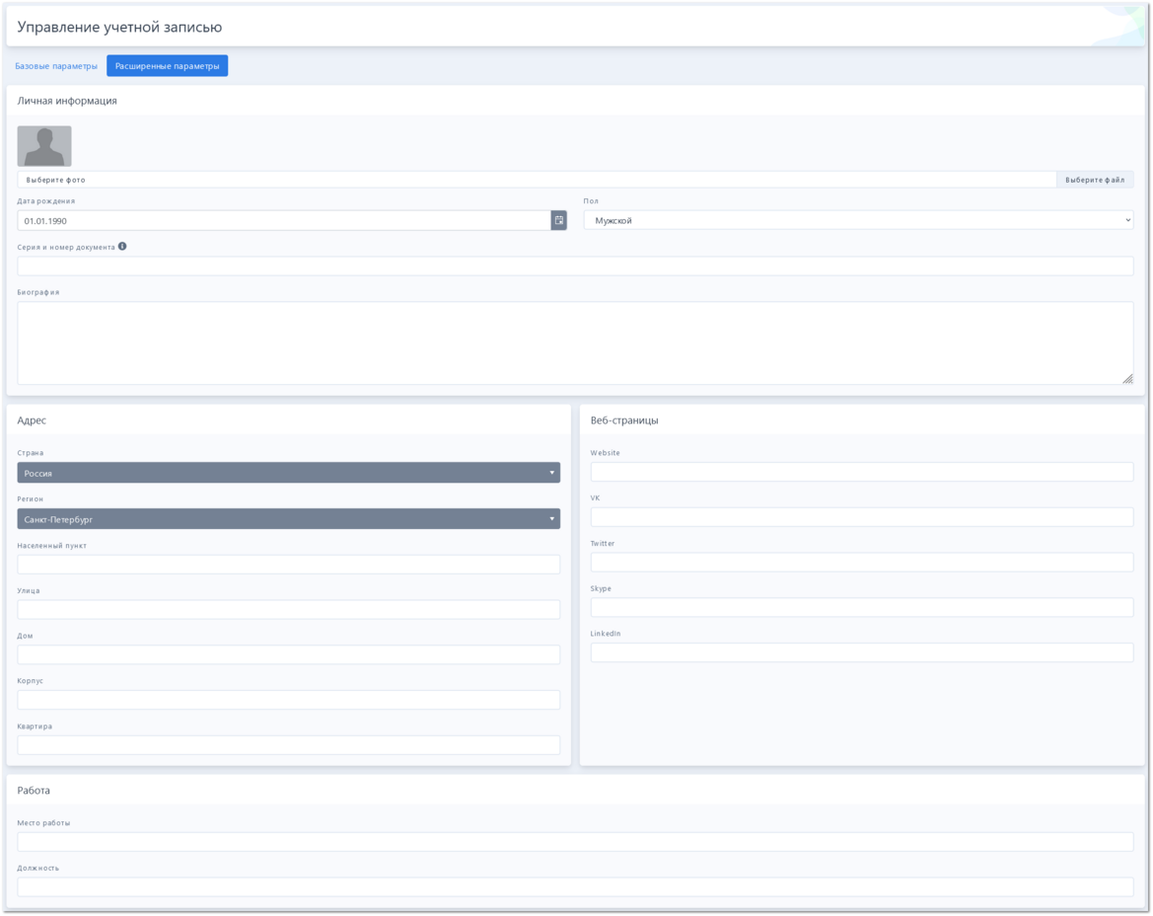Click the biography textarea resize handle
This screenshot has height=916, width=1153.
pos(1127,379)
